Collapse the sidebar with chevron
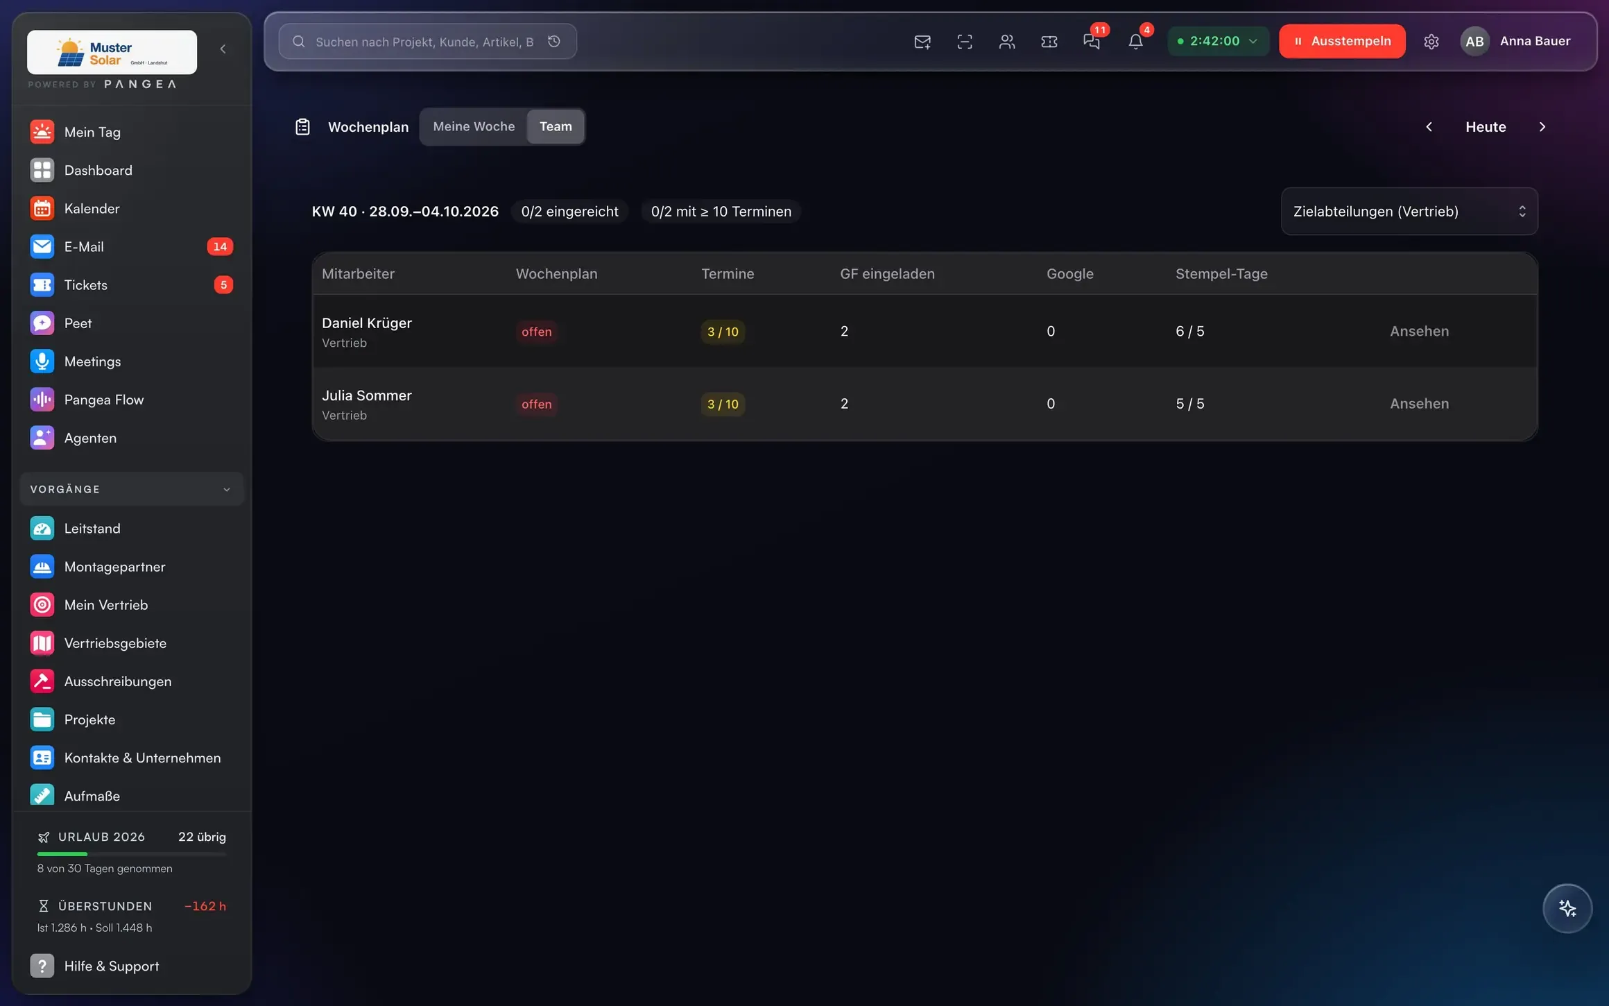The height and width of the screenshot is (1006, 1609). pos(223,49)
